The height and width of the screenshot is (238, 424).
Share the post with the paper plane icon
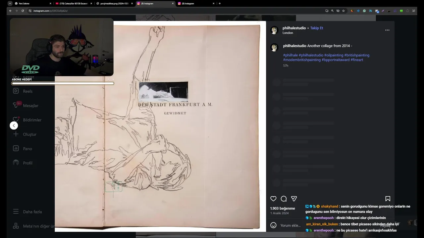tap(294, 199)
